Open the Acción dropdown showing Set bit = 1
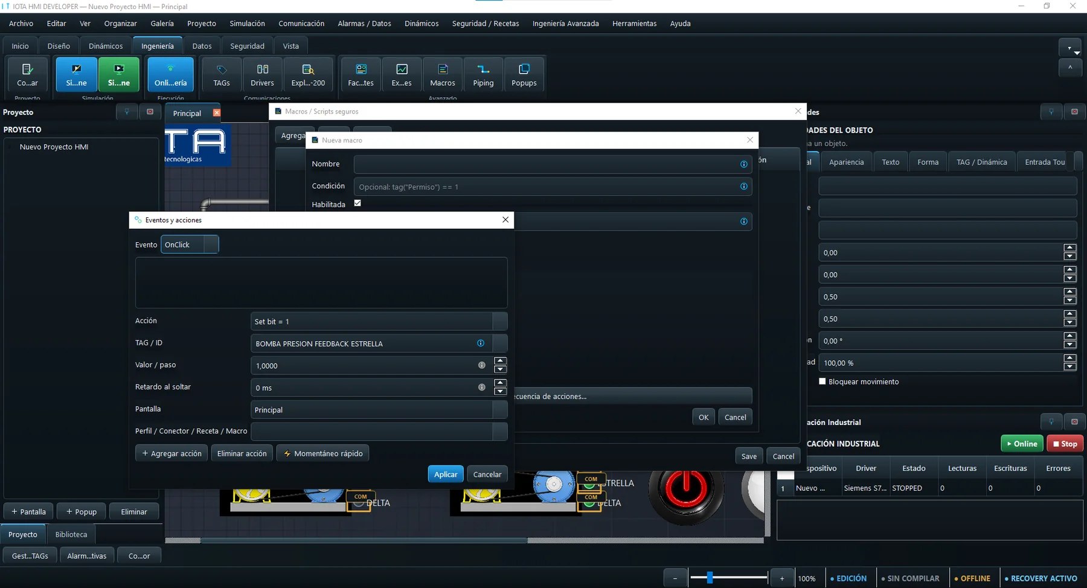Image resolution: width=1087 pixels, height=588 pixels. click(x=379, y=321)
